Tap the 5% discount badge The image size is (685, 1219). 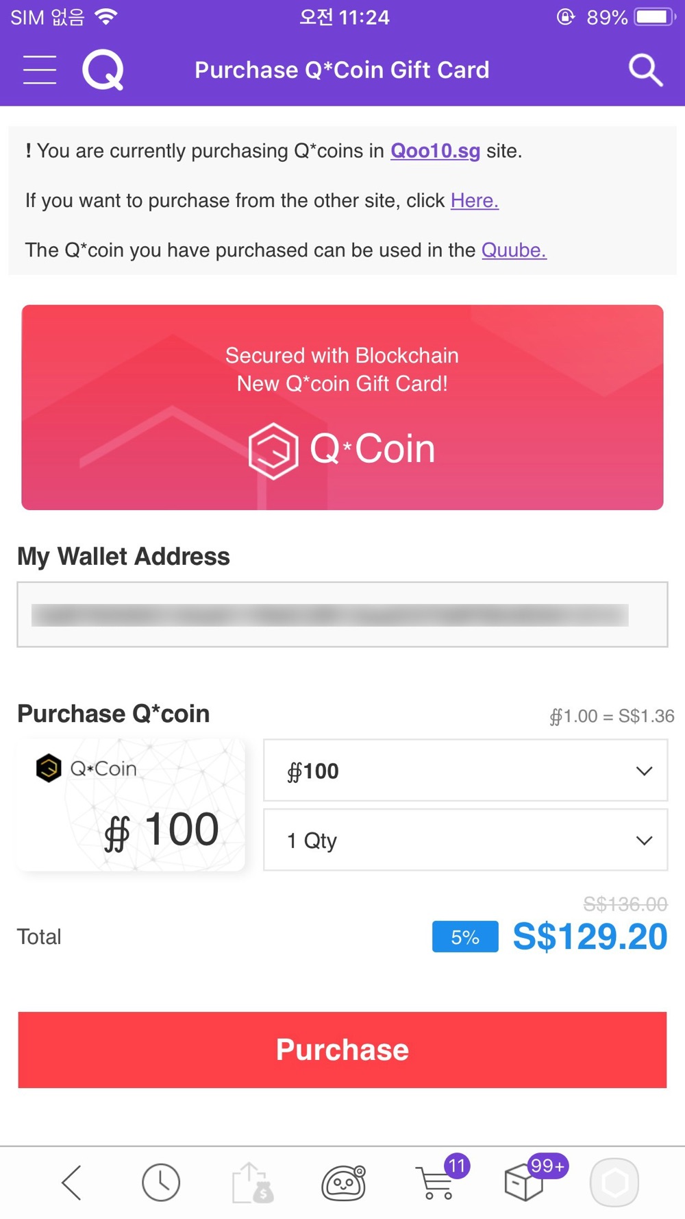(465, 937)
